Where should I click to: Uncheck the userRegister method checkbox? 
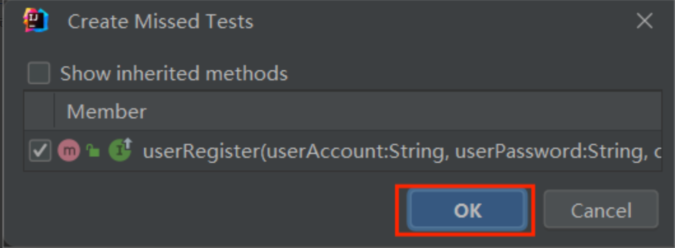click(x=40, y=151)
